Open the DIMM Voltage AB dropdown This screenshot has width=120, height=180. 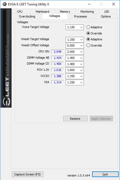coord(75,58)
